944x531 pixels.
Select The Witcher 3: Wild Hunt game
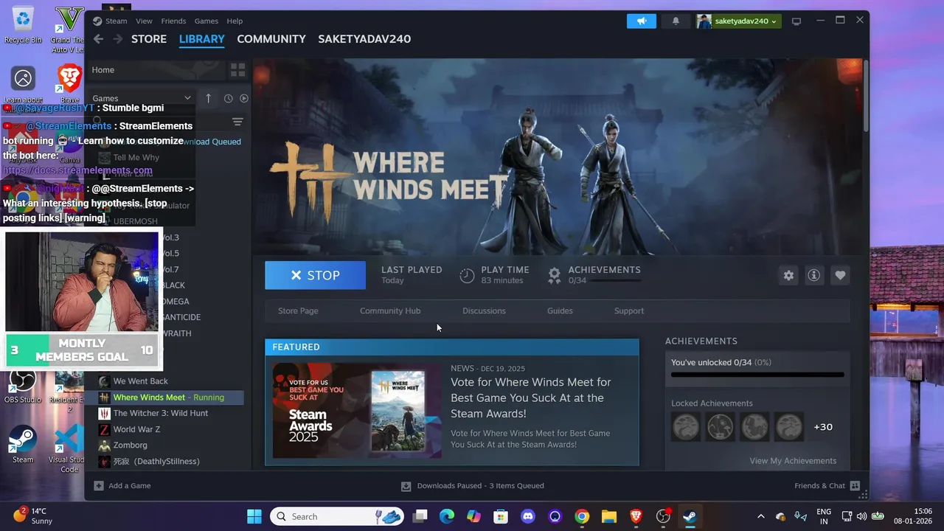[161, 413]
